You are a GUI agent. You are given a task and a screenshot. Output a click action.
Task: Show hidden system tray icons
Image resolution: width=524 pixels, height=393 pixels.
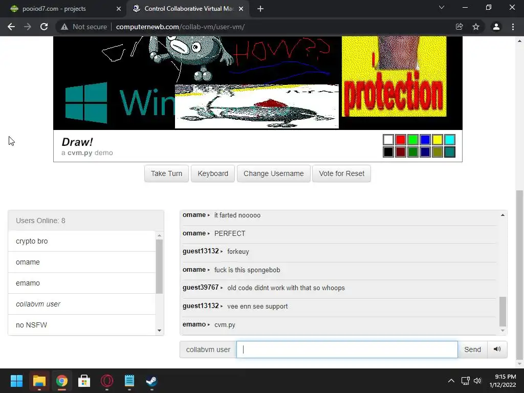451,381
